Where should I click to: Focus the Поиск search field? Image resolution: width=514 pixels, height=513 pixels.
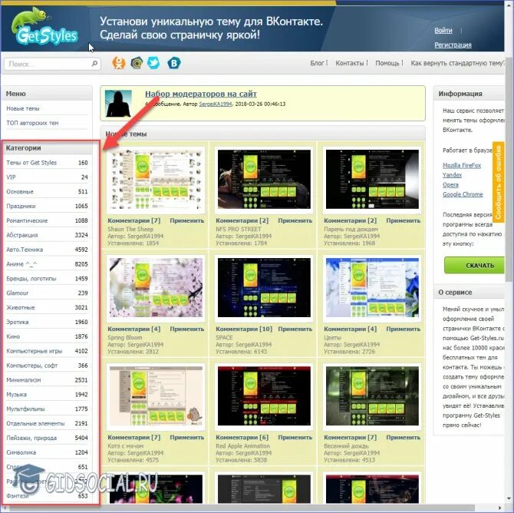tap(52, 64)
